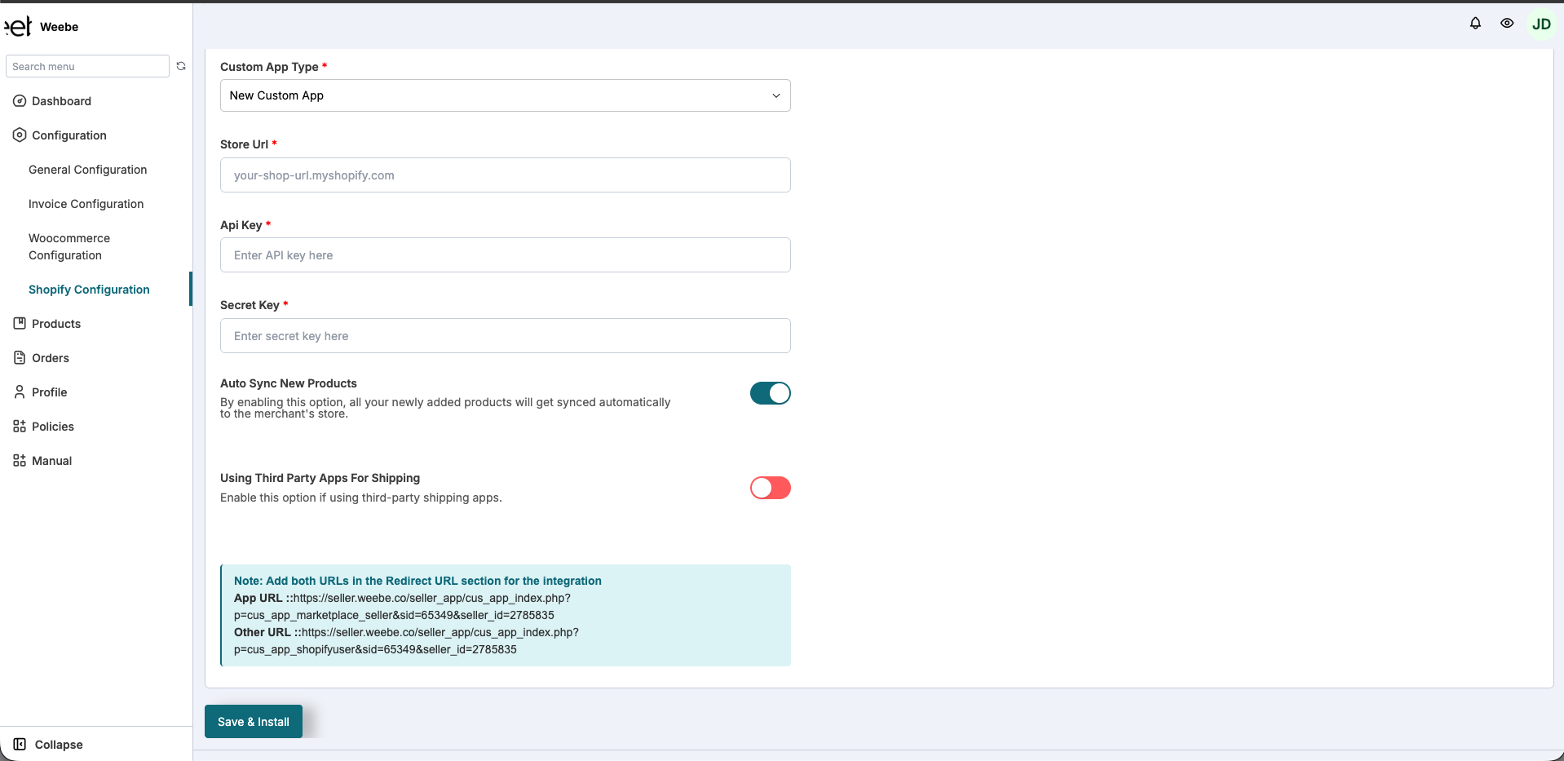Open notifications via the bell icon
The height and width of the screenshot is (761, 1564).
(x=1475, y=23)
